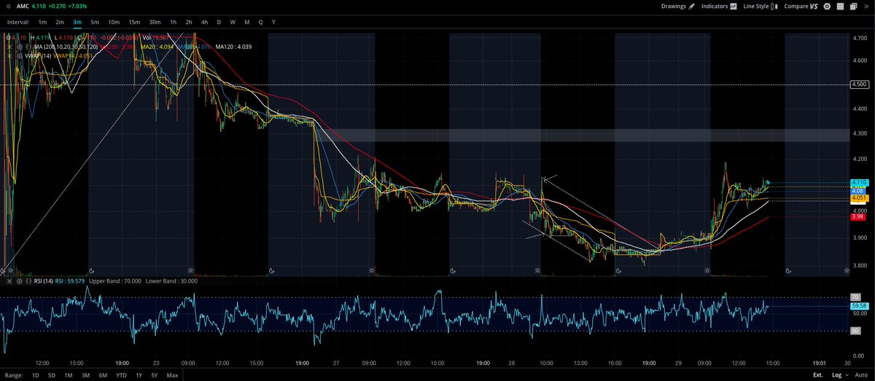Open the Line Style candlestick icon

click(x=774, y=7)
